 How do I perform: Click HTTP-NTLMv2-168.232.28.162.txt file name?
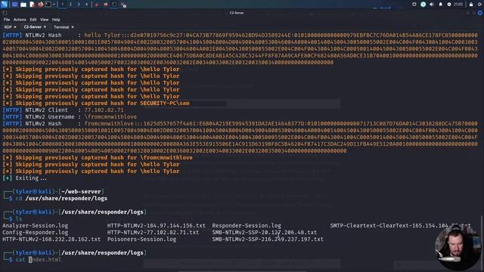pos(51,239)
